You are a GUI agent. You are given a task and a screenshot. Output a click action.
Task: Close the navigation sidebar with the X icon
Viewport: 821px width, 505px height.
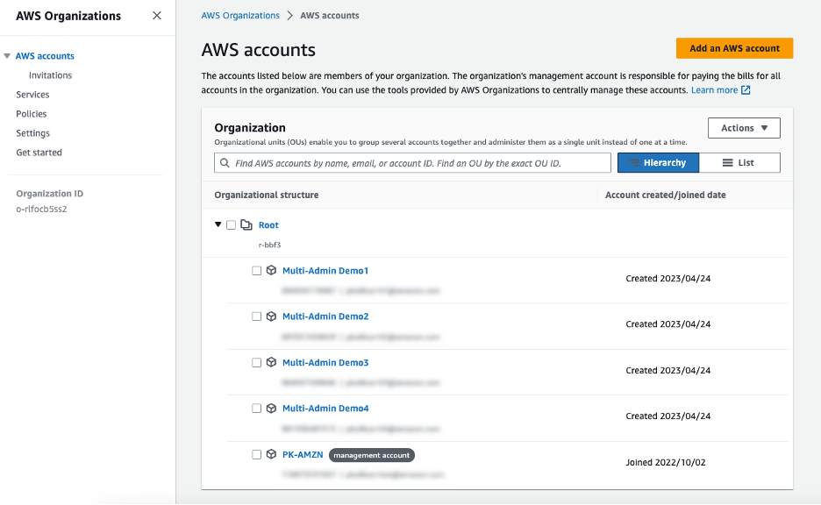[156, 15]
